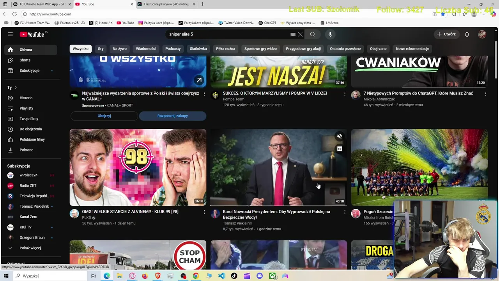The image size is (499, 281).
Task: Open Pompa Team channel avatar
Action: tap(215, 95)
